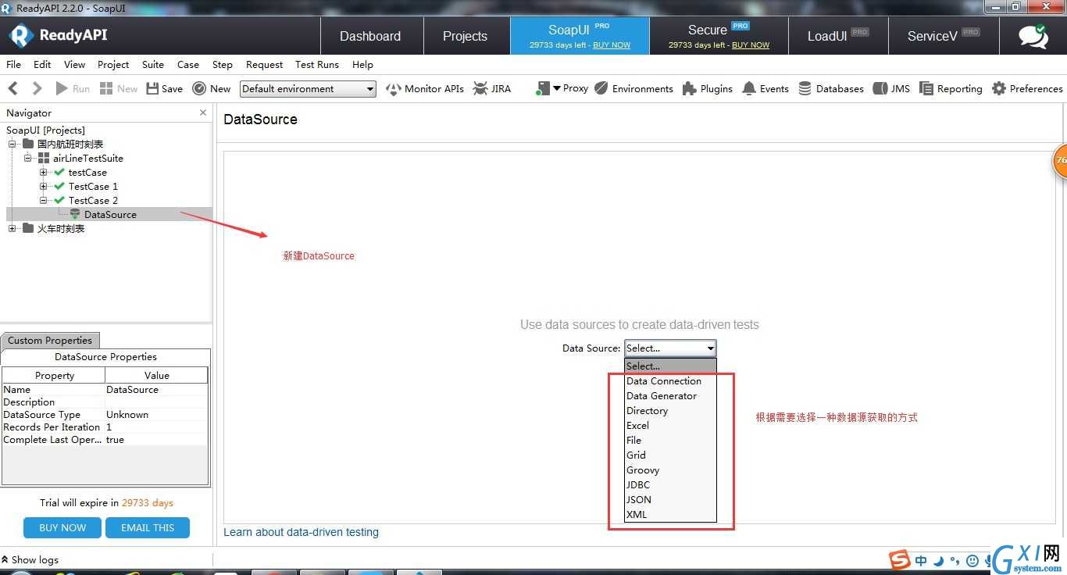Viewport: 1067px width, 575px height.
Task: Click the airLineTestSuite suite icon
Action: [44, 158]
